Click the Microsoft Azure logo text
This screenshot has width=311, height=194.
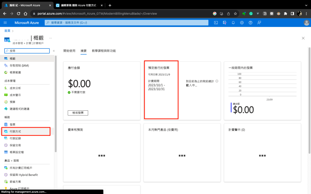pyautogui.click(x=27, y=23)
